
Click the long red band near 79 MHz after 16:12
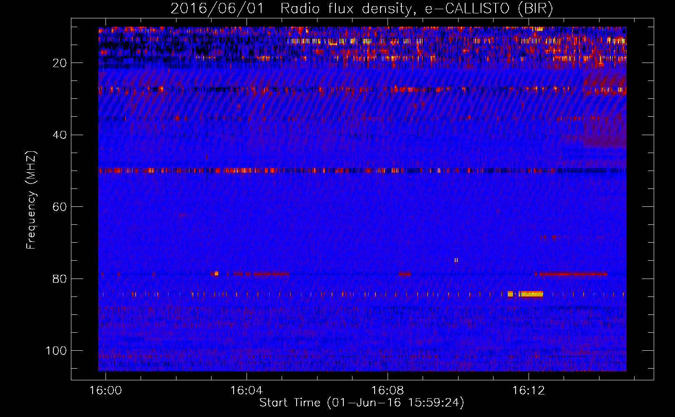point(573,274)
